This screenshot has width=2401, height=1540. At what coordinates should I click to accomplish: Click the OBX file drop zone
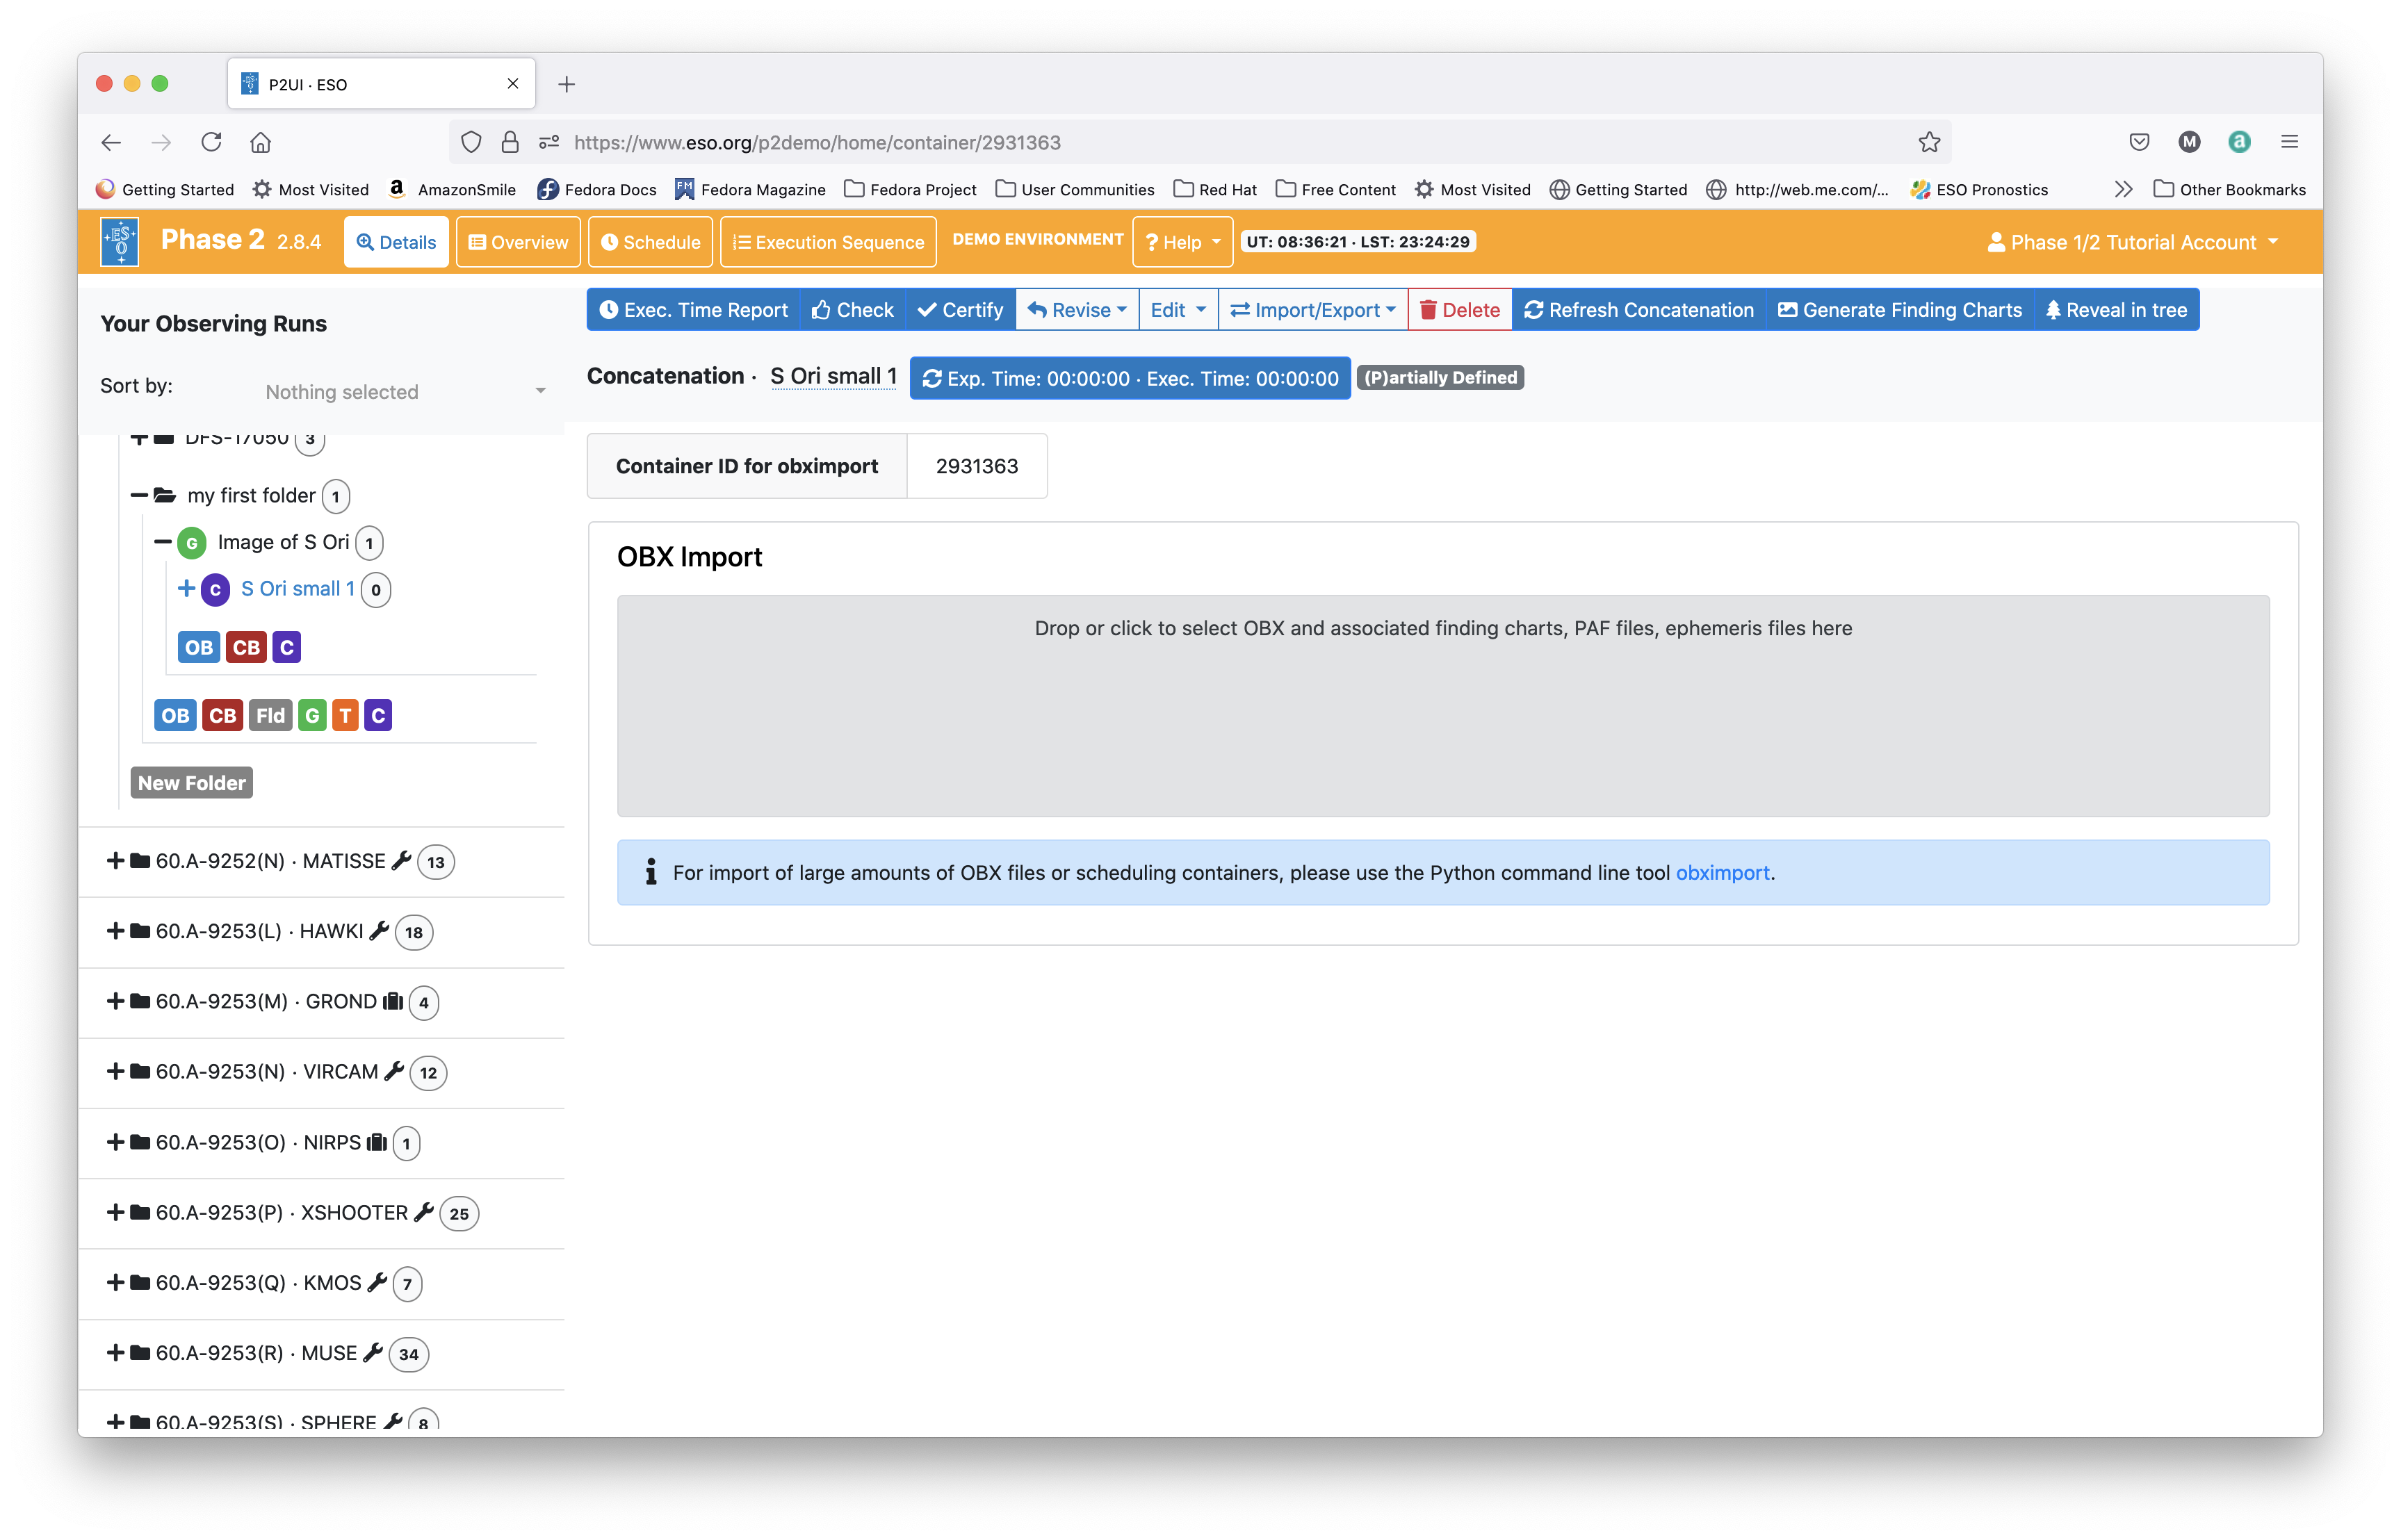point(1442,706)
